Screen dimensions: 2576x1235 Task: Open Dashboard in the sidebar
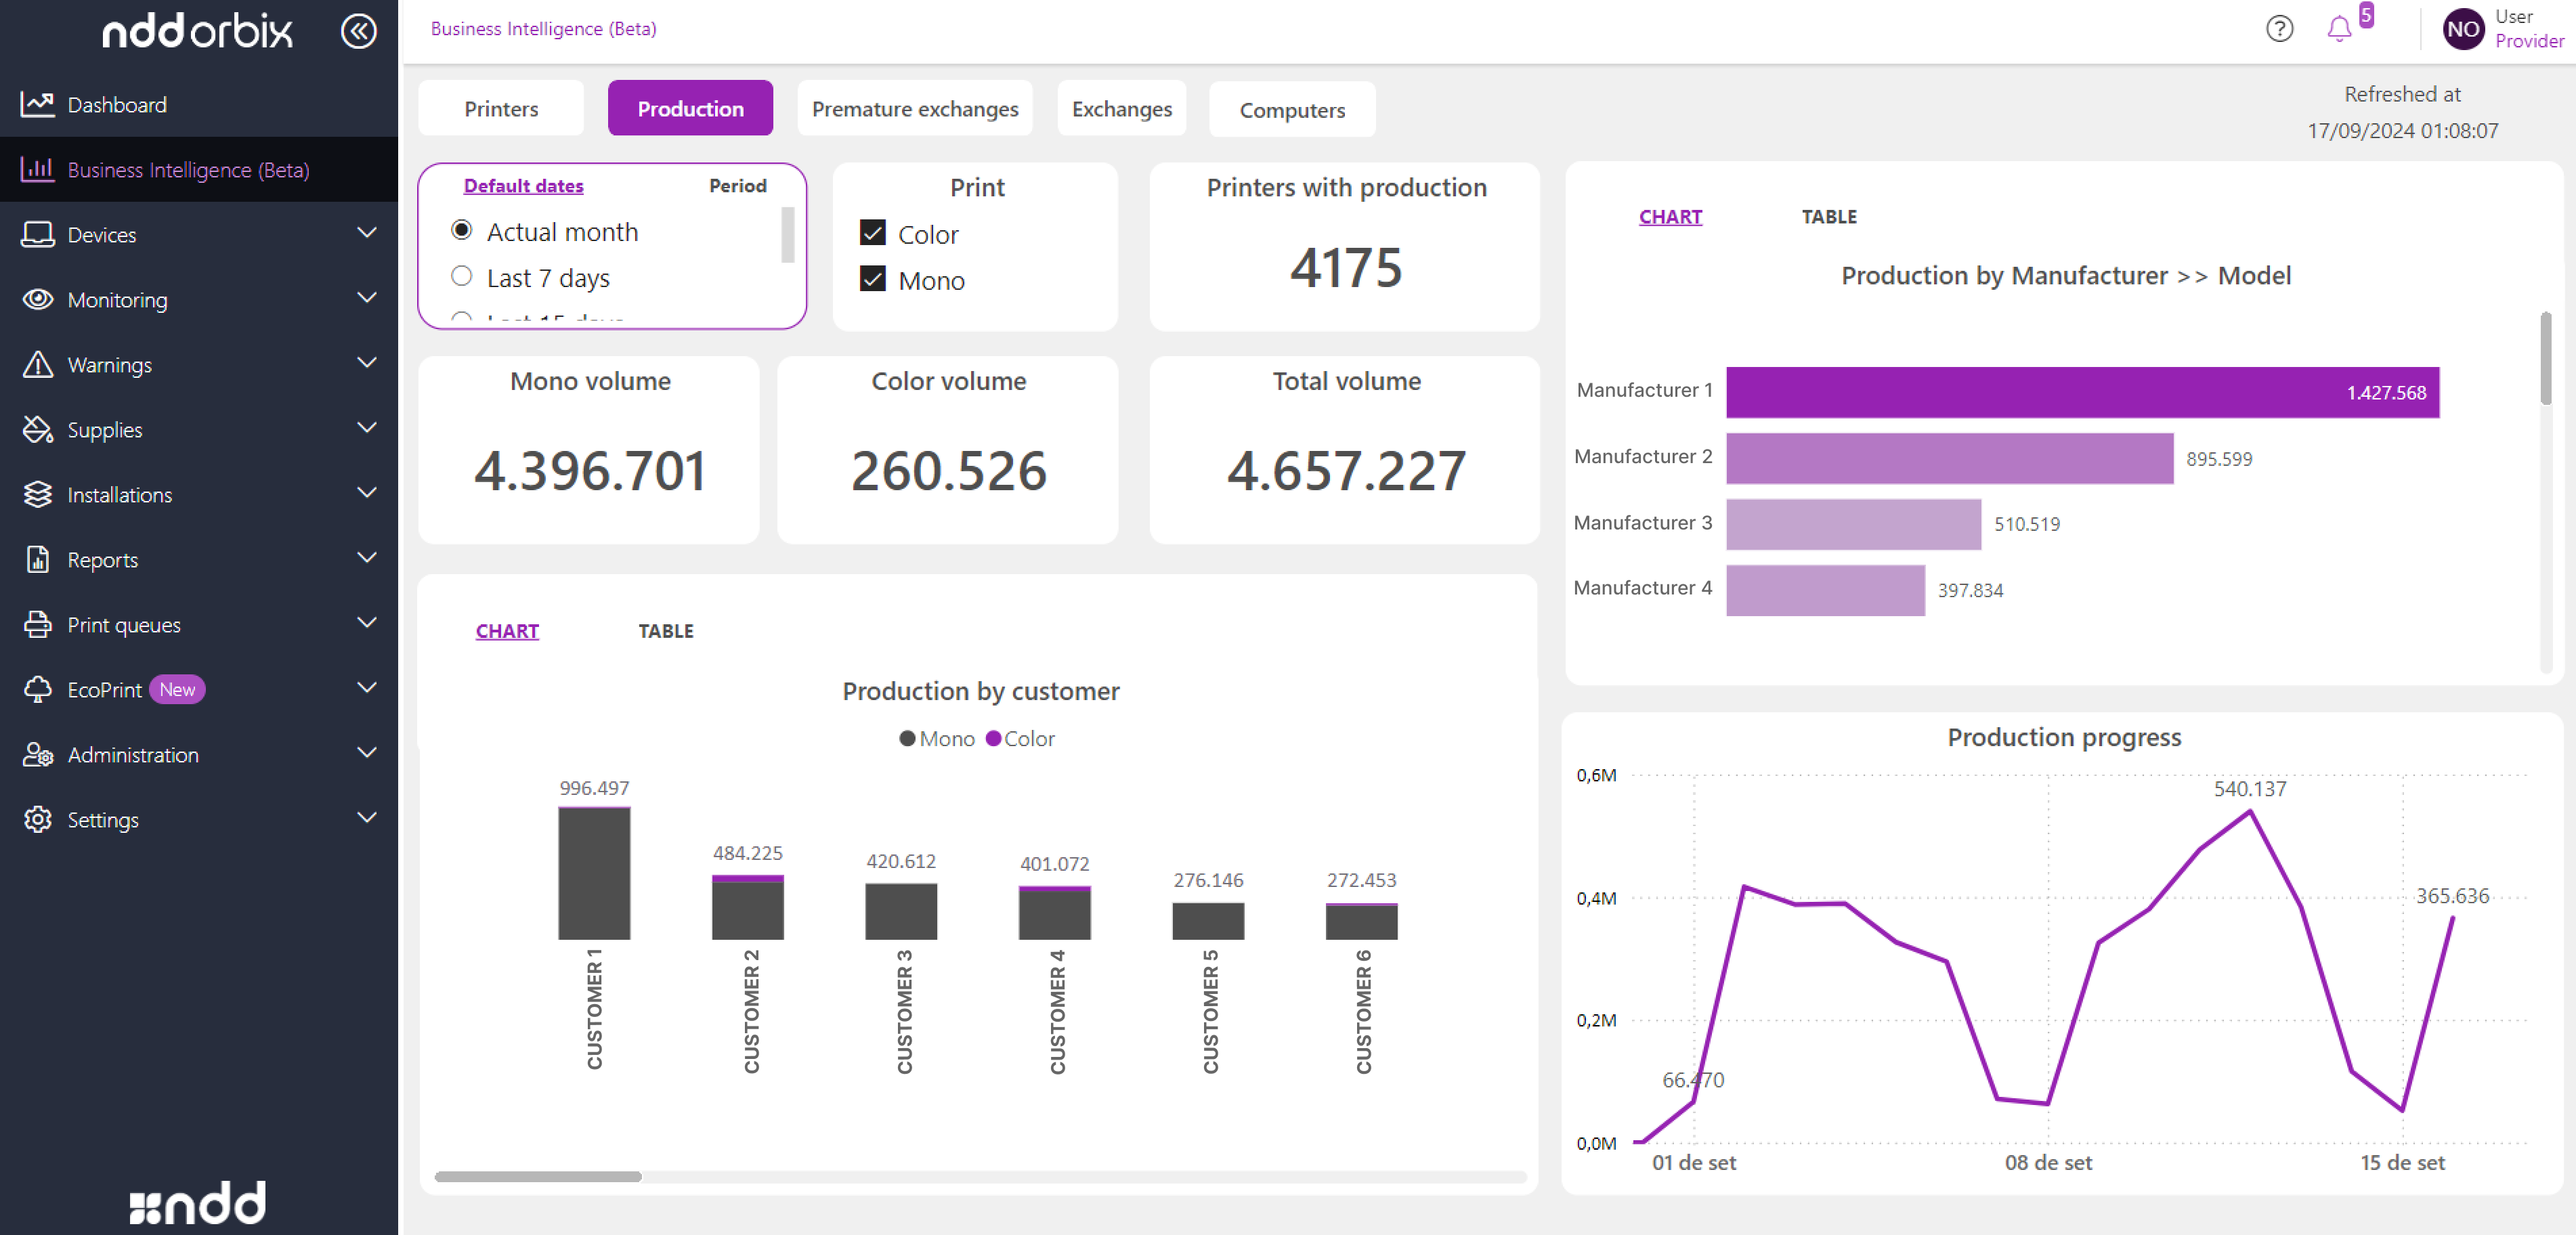117,104
